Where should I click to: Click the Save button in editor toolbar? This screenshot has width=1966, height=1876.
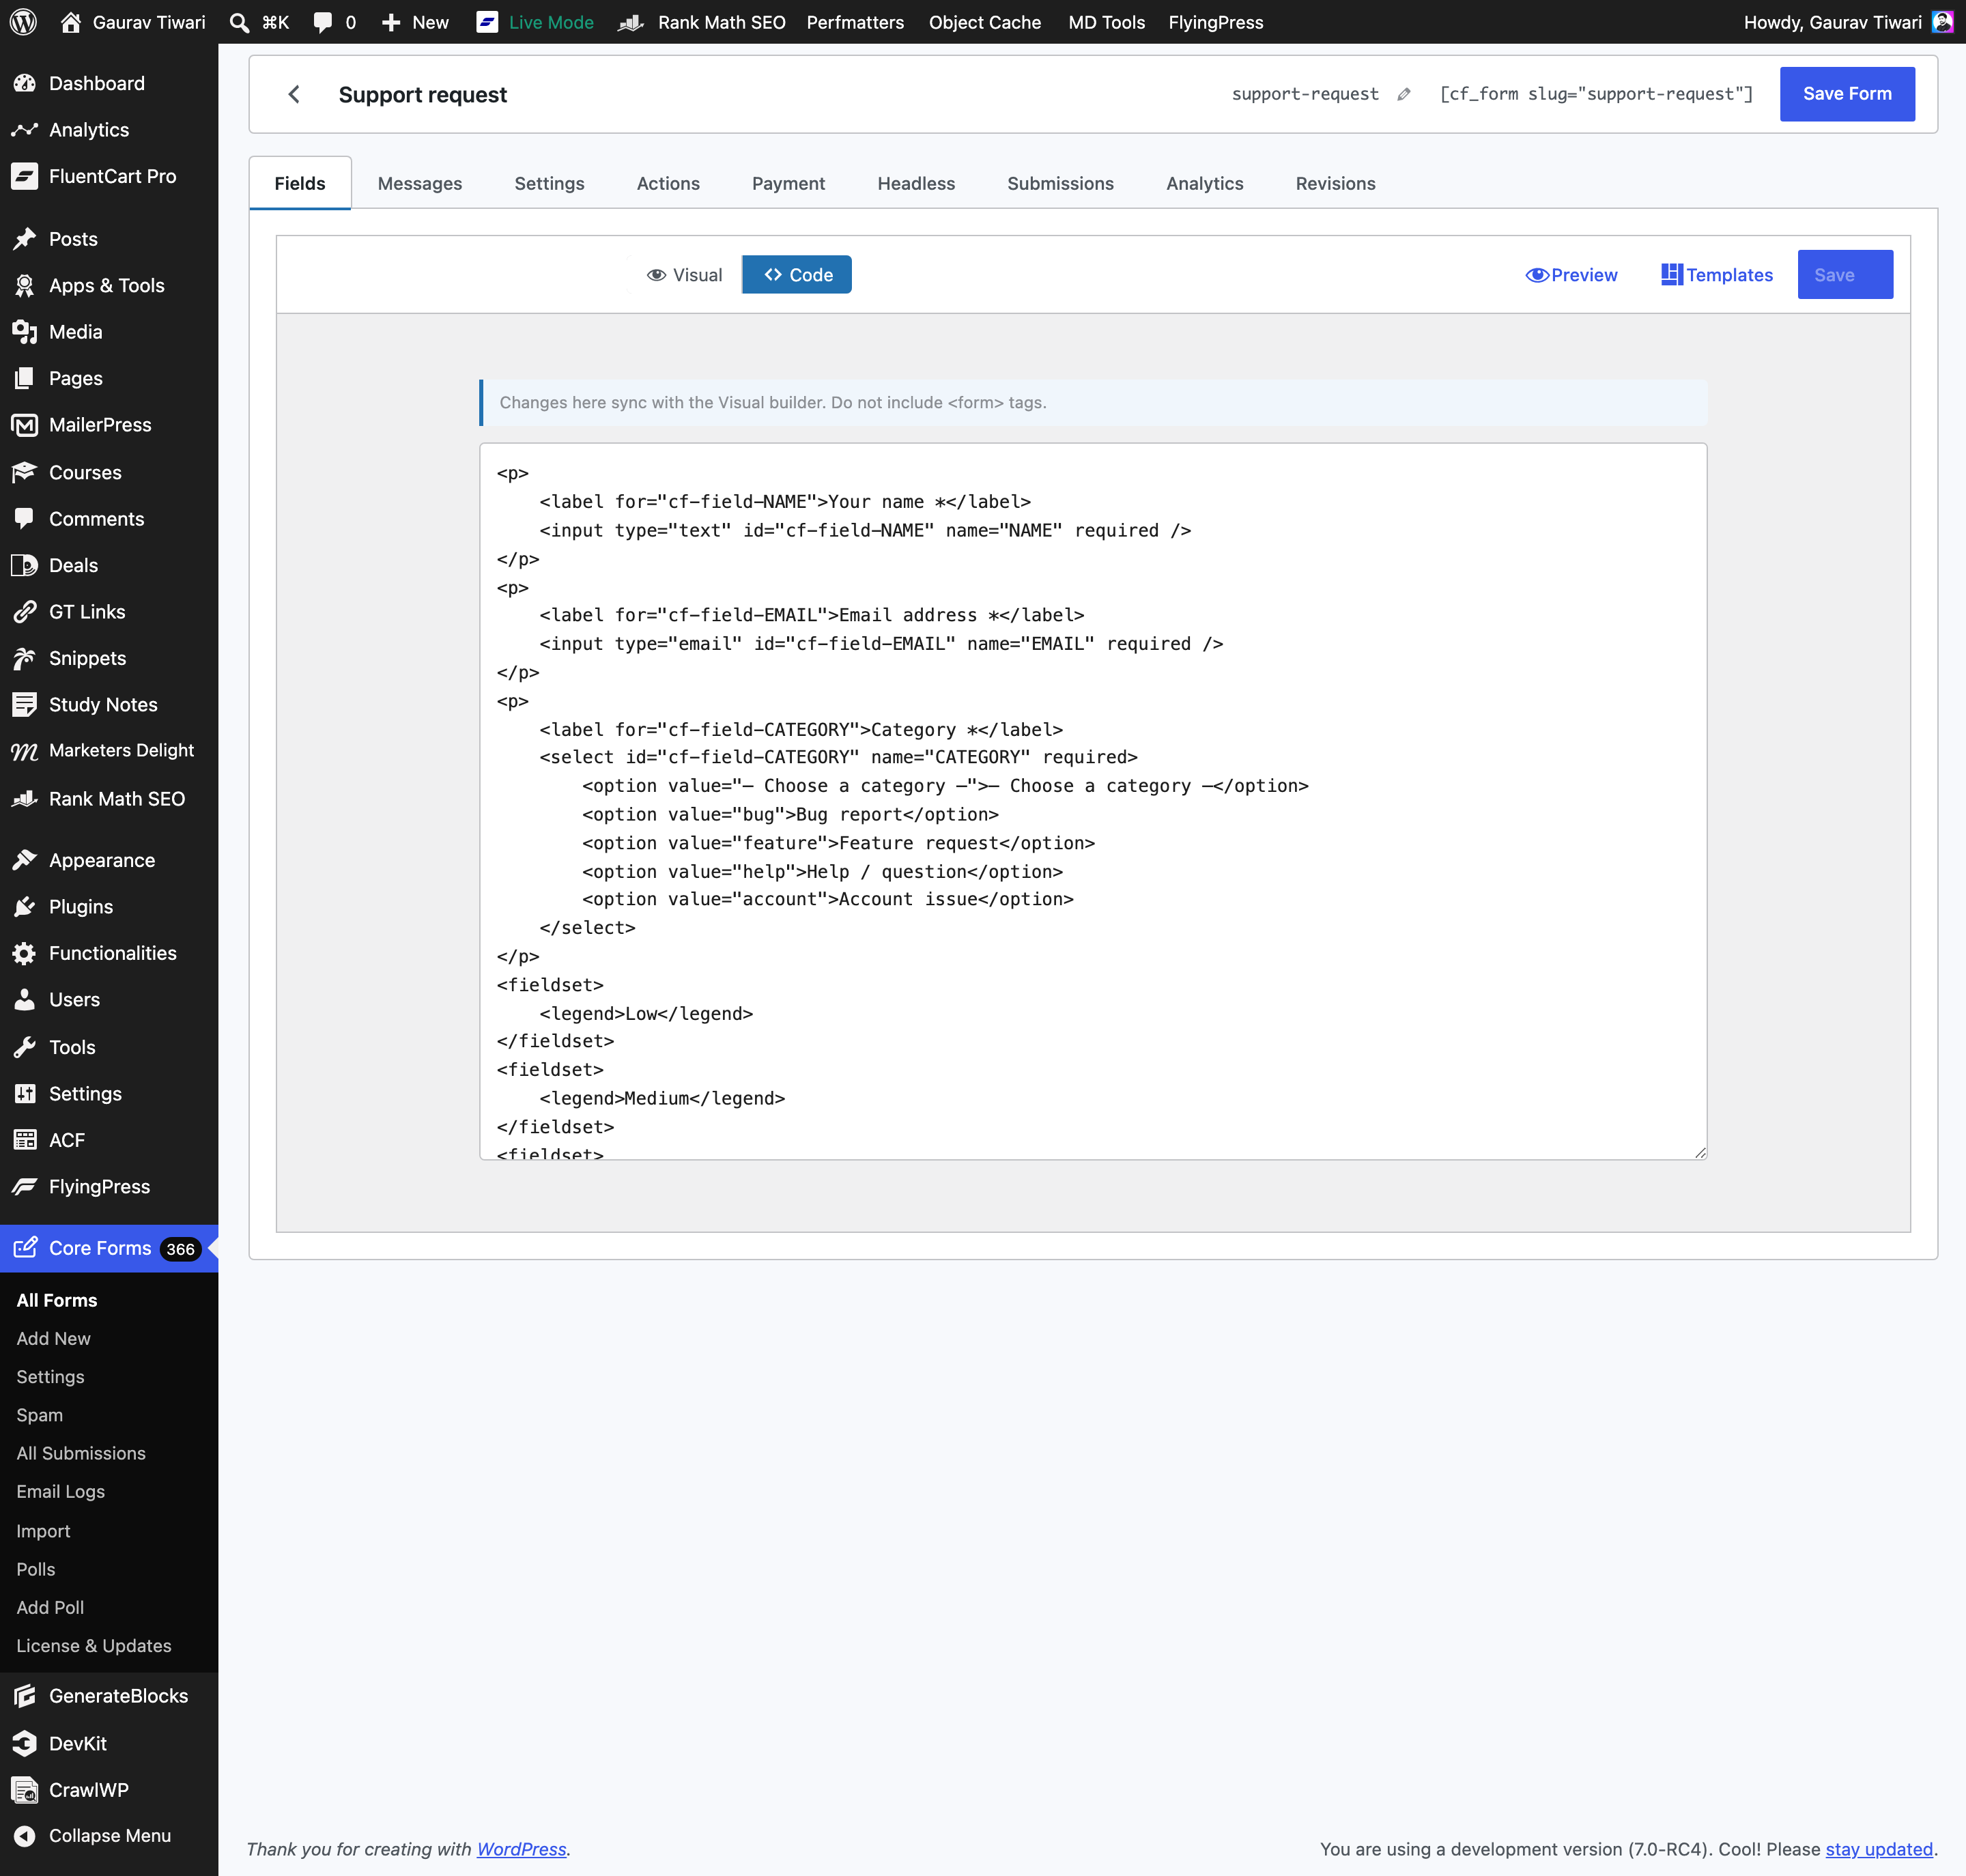(1845, 275)
